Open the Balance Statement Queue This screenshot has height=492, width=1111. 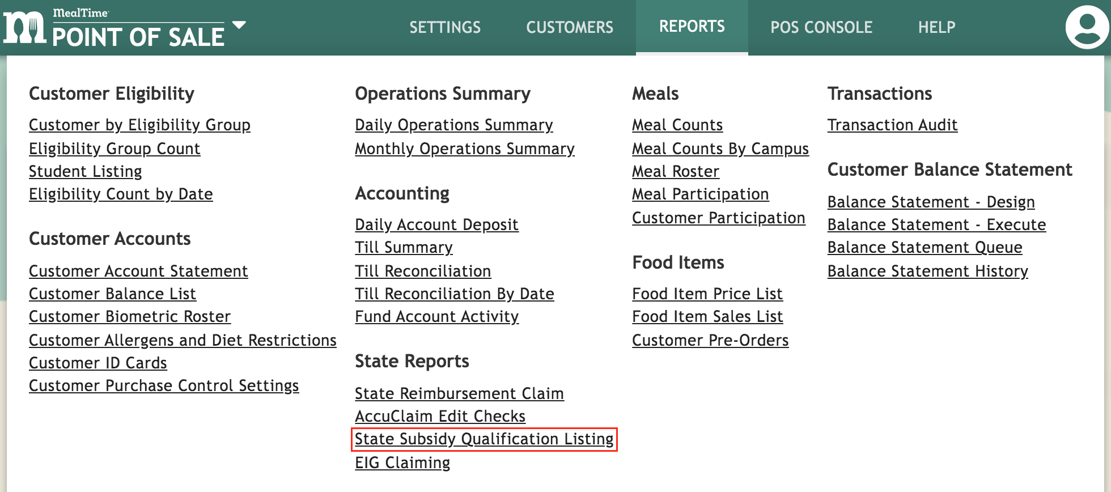pos(925,247)
